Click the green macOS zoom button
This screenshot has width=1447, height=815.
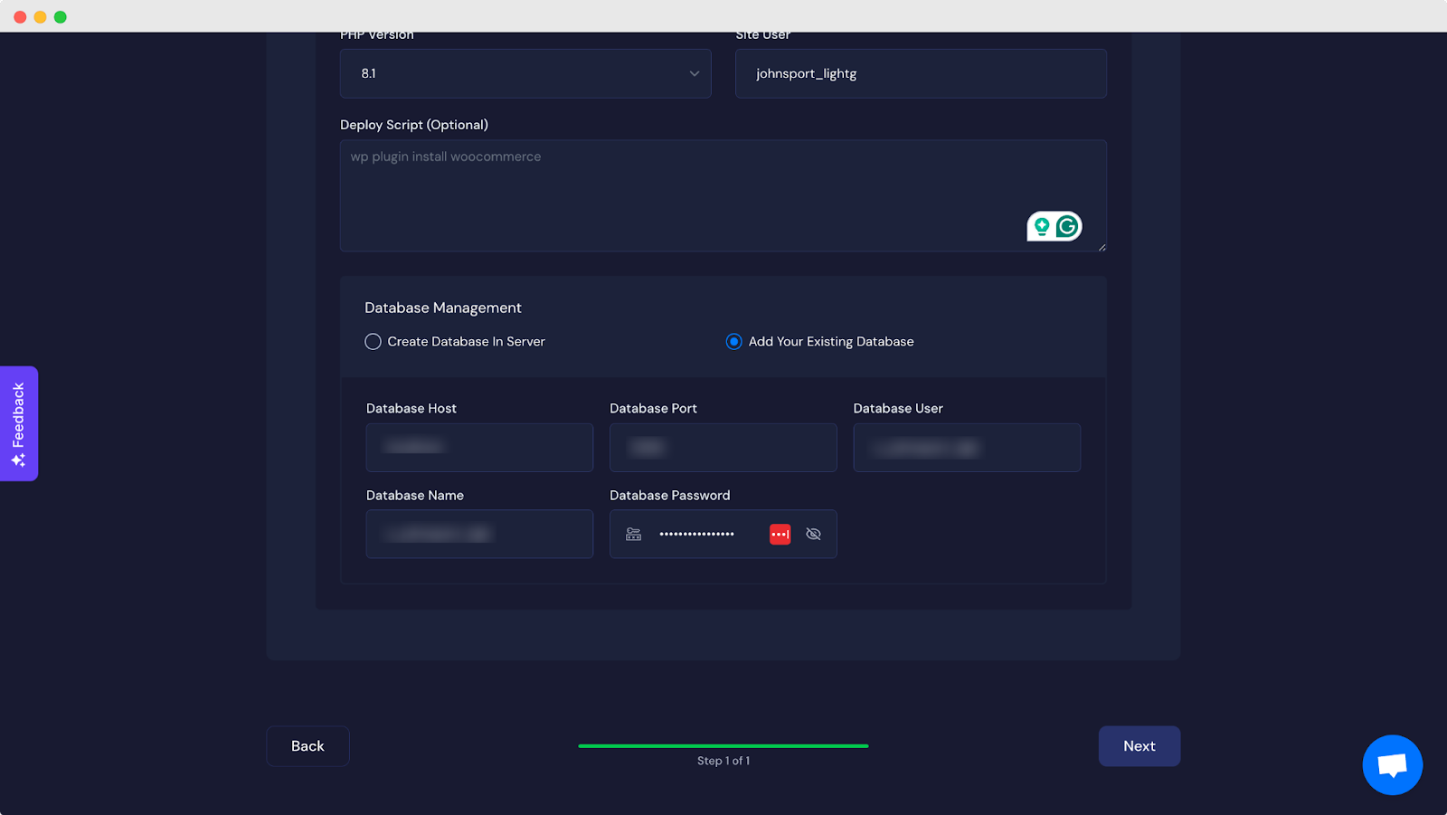(x=60, y=15)
